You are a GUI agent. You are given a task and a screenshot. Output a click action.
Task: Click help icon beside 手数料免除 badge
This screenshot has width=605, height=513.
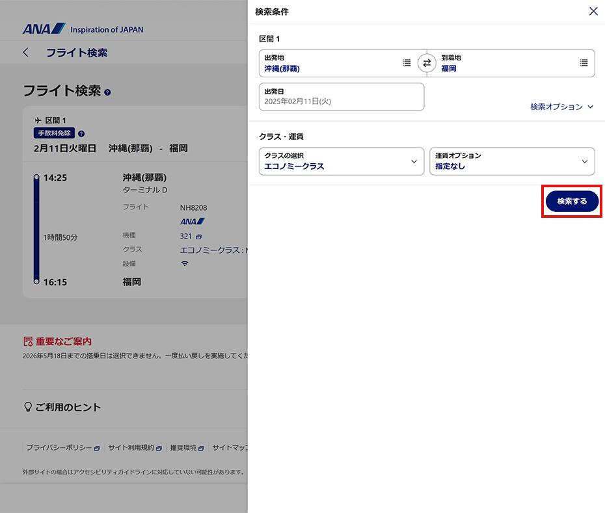pos(81,133)
